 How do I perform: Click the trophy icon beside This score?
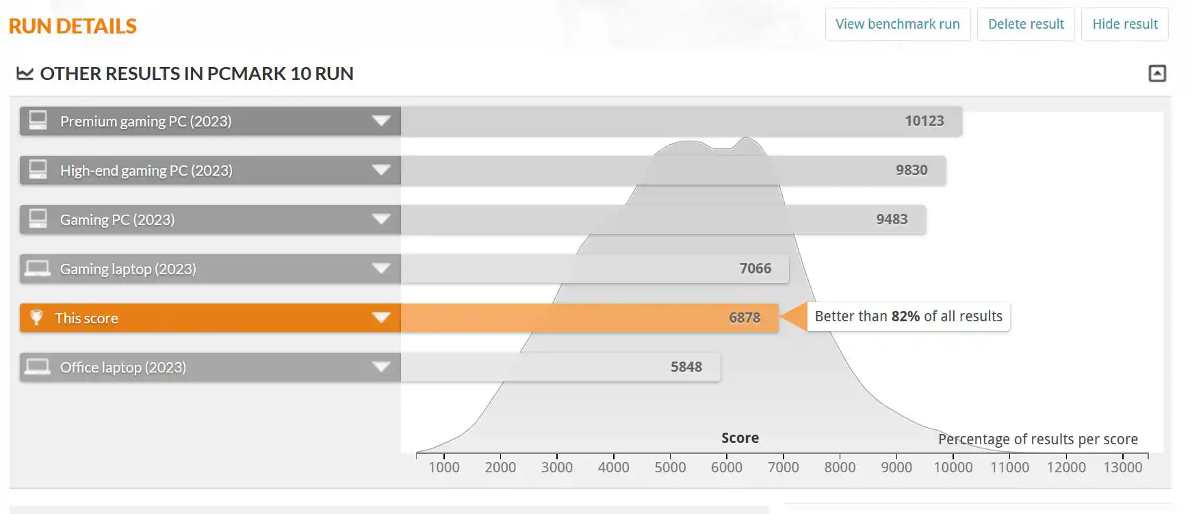click(x=37, y=318)
